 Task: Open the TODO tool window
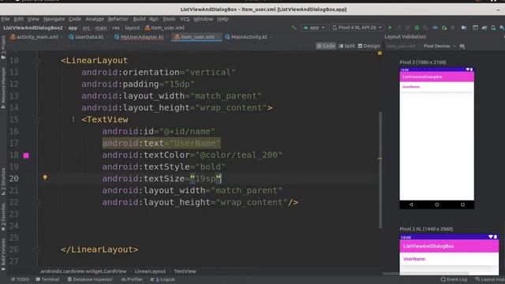point(20,279)
